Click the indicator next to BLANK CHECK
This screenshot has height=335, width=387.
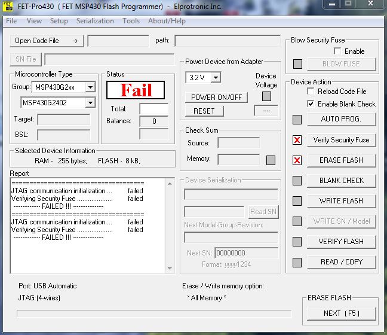point(297,181)
